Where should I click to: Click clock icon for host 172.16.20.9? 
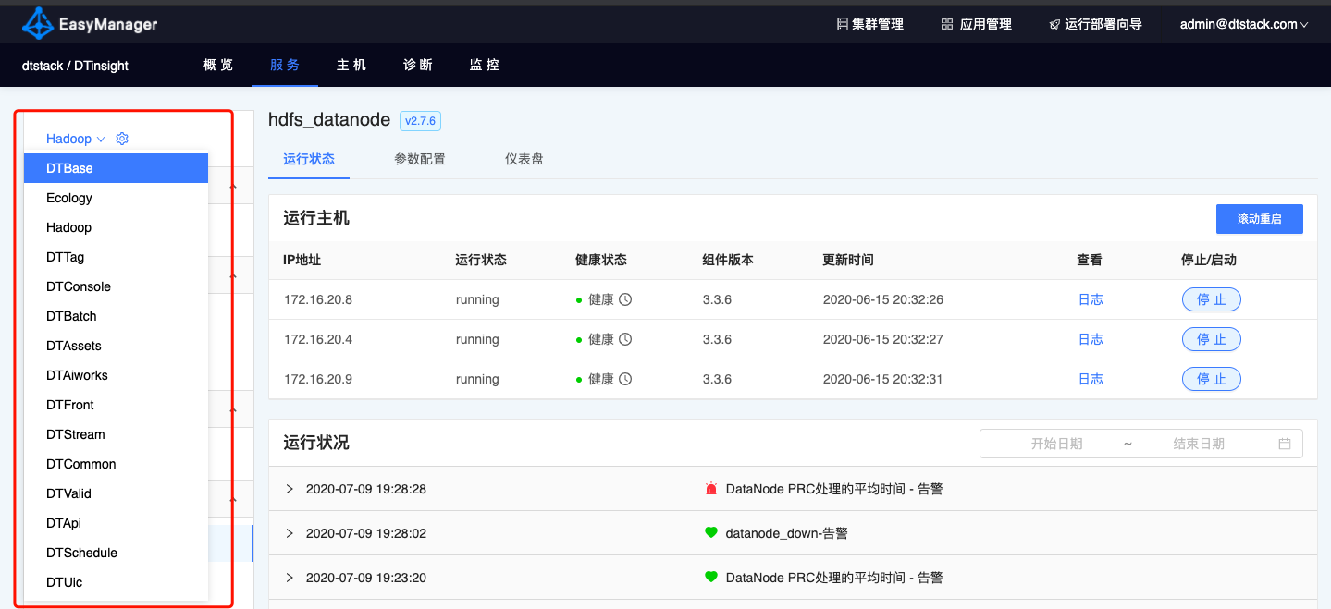pyautogui.click(x=625, y=379)
